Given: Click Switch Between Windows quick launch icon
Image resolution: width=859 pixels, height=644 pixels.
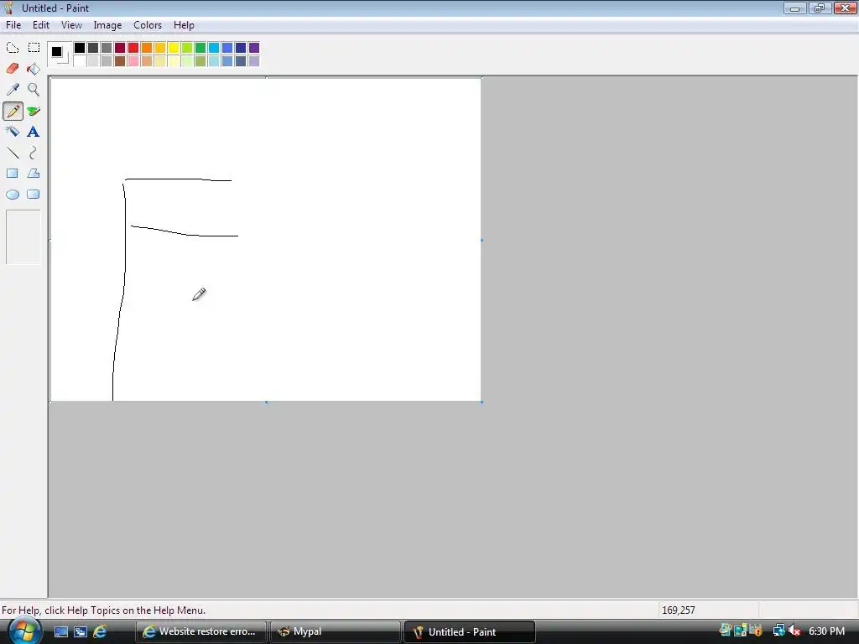Looking at the screenshot, I should (x=81, y=632).
